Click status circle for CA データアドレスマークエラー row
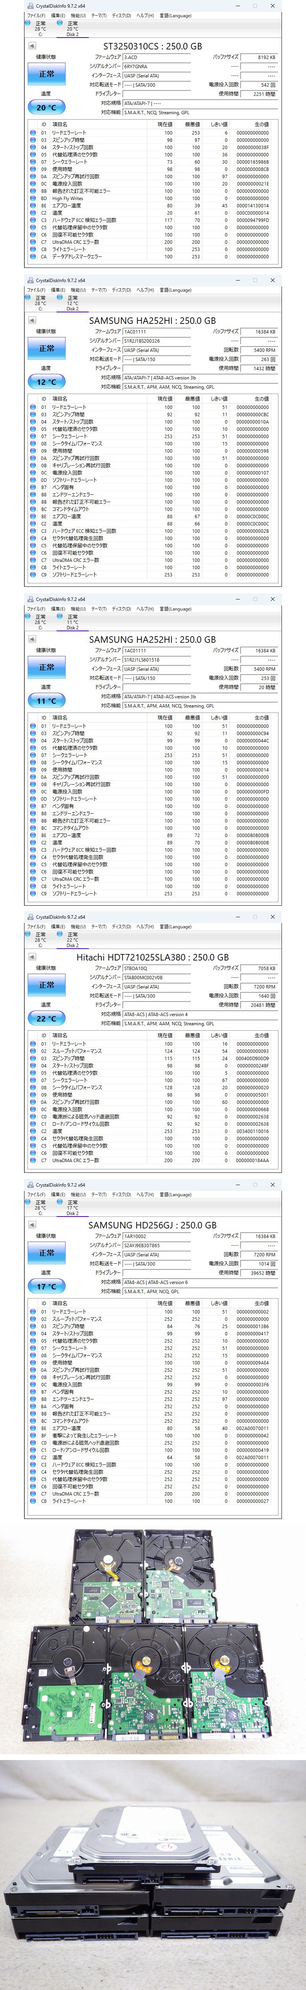The image size is (306, 1990). click(33, 256)
